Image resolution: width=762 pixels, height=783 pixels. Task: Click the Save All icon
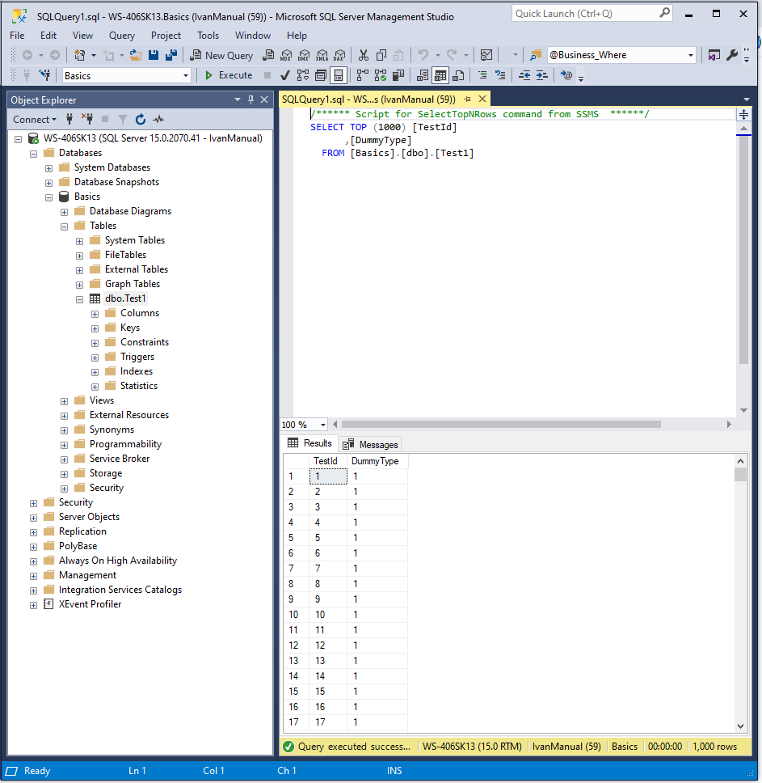tap(171, 56)
